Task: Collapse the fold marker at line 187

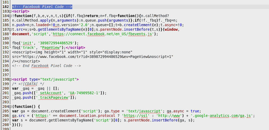Action: coord(10,29)
